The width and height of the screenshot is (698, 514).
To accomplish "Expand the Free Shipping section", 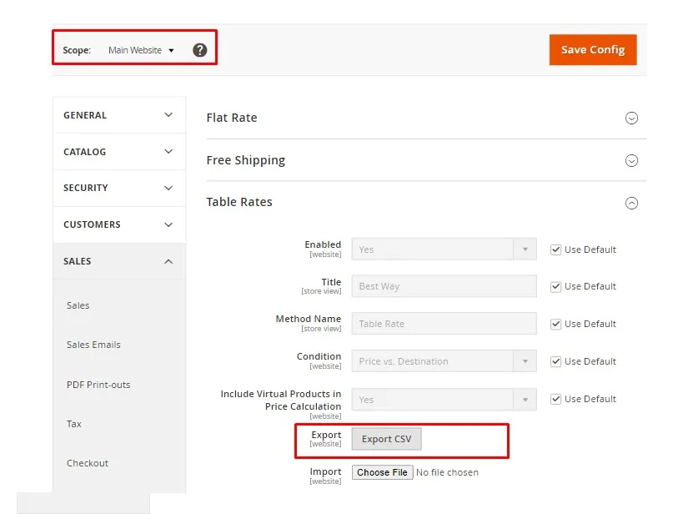I will tap(631, 160).
